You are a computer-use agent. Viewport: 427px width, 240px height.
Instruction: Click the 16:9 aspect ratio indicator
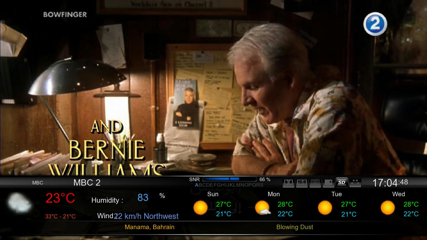coord(302,182)
